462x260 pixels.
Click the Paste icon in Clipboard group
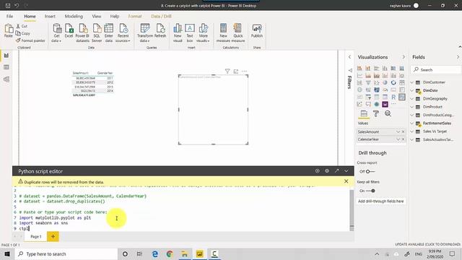[9, 30]
